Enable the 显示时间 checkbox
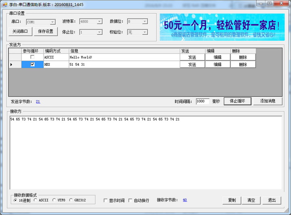Image resolution: width=291 pixels, height=215 pixels. 106,200
